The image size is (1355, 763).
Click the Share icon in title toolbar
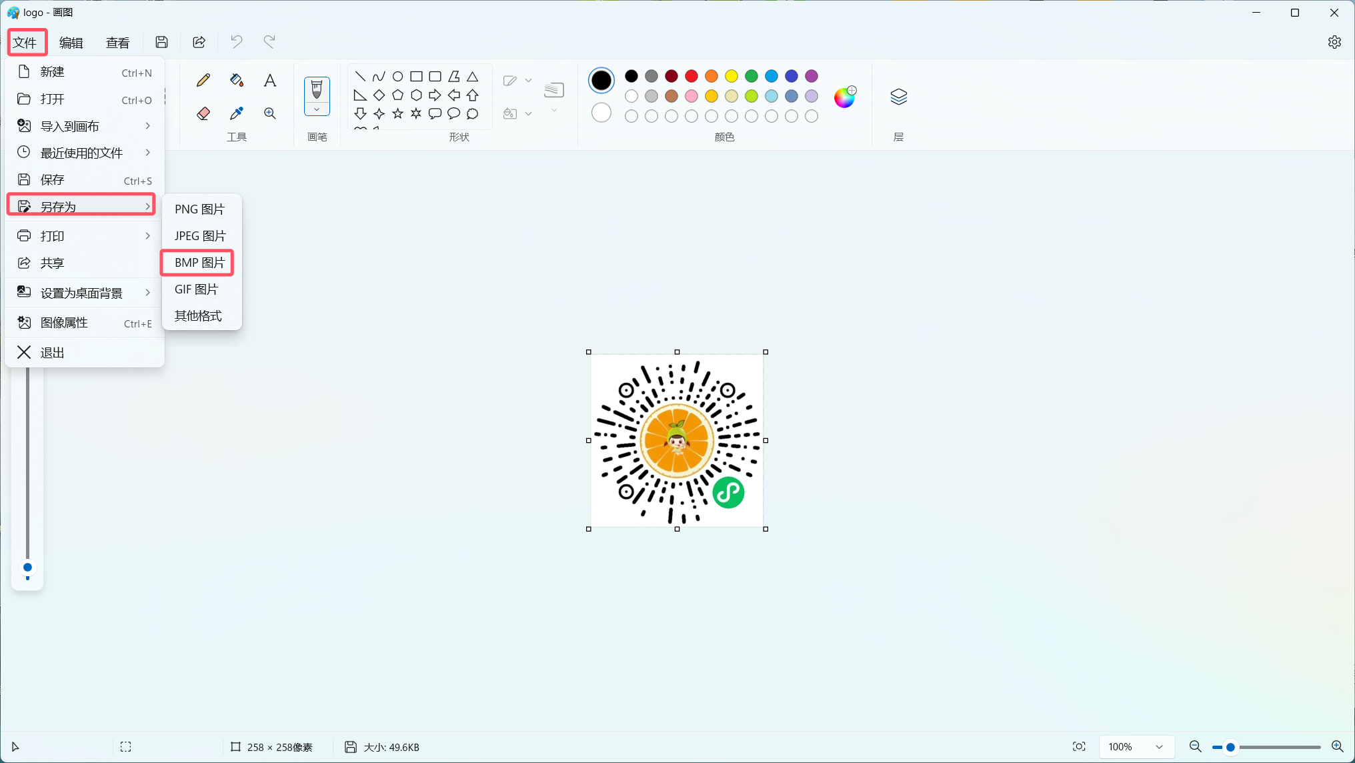click(x=199, y=42)
